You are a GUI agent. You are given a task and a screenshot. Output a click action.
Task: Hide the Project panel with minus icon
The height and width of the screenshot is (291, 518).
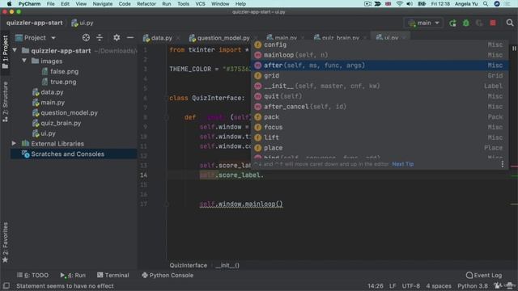[130, 38]
